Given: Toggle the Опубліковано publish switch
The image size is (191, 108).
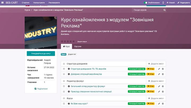Looking at the screenshot, I should click(x=146, y=3).
